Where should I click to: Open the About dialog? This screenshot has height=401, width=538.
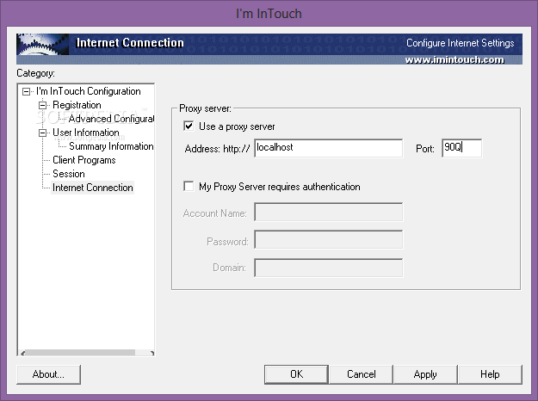(48, 374)
